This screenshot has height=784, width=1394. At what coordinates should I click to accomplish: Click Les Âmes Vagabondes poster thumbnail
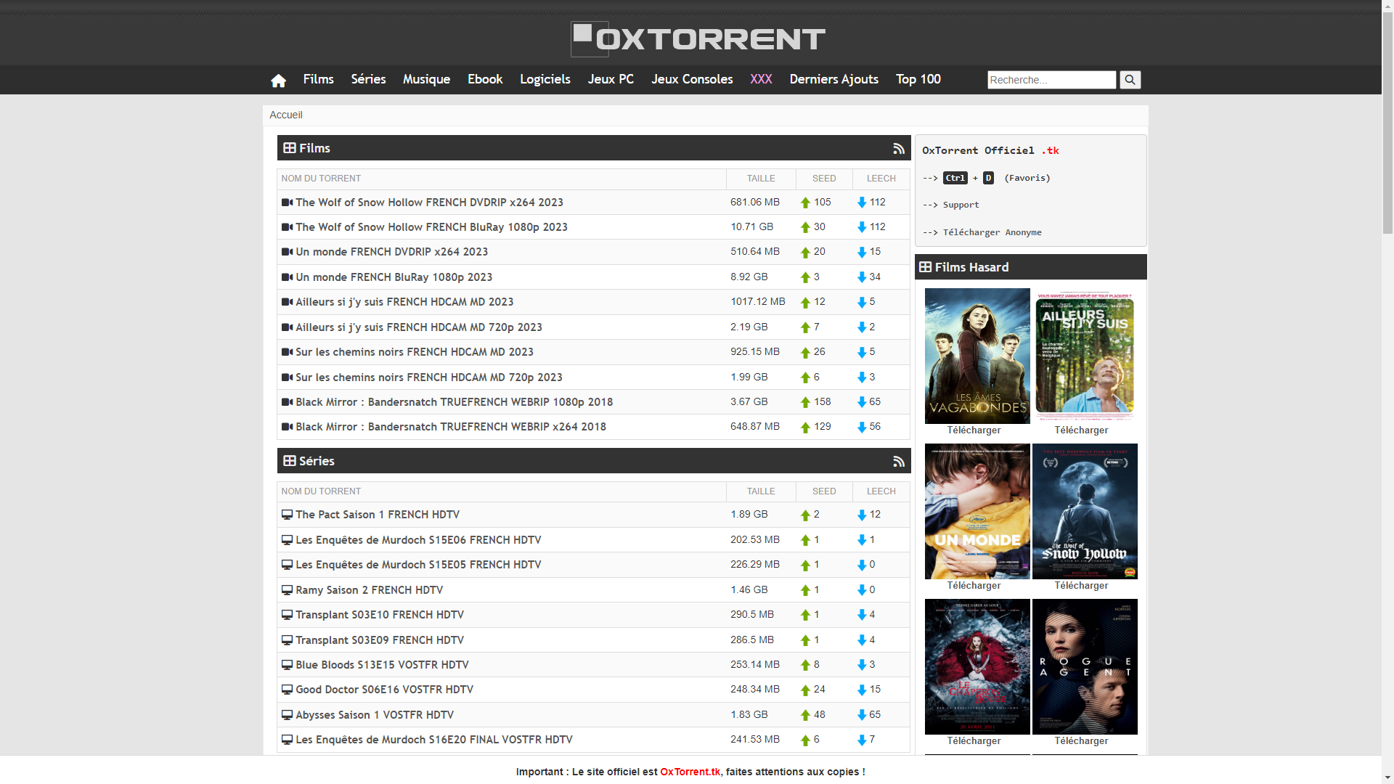pos(977,356)
